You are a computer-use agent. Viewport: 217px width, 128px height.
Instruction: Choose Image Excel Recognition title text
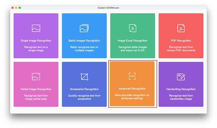coord(132,41)
